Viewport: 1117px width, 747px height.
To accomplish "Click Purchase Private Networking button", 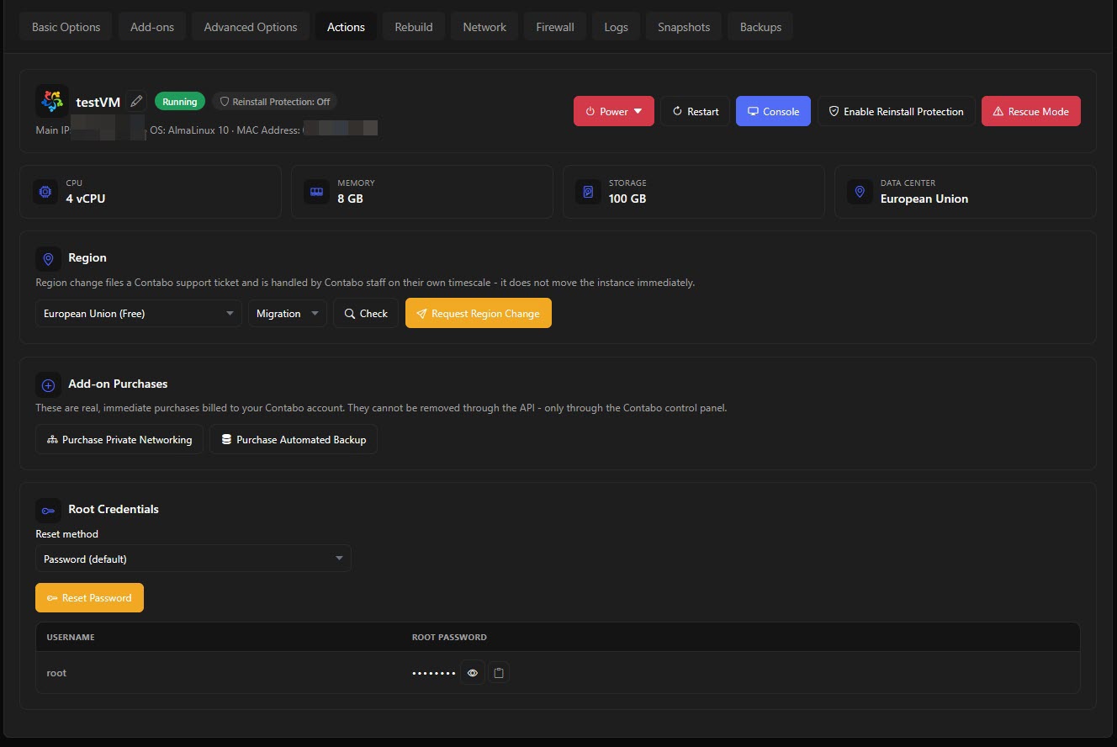I will [119, 439].
